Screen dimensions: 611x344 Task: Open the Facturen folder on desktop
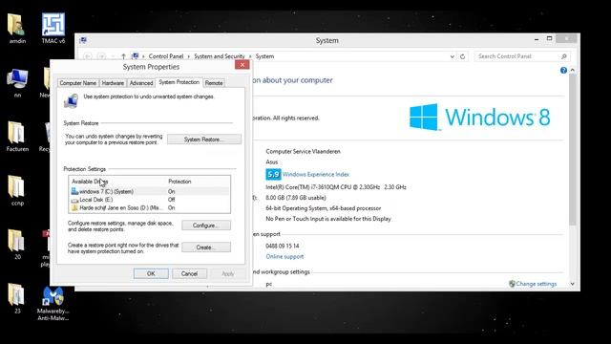tap(17, 137)
